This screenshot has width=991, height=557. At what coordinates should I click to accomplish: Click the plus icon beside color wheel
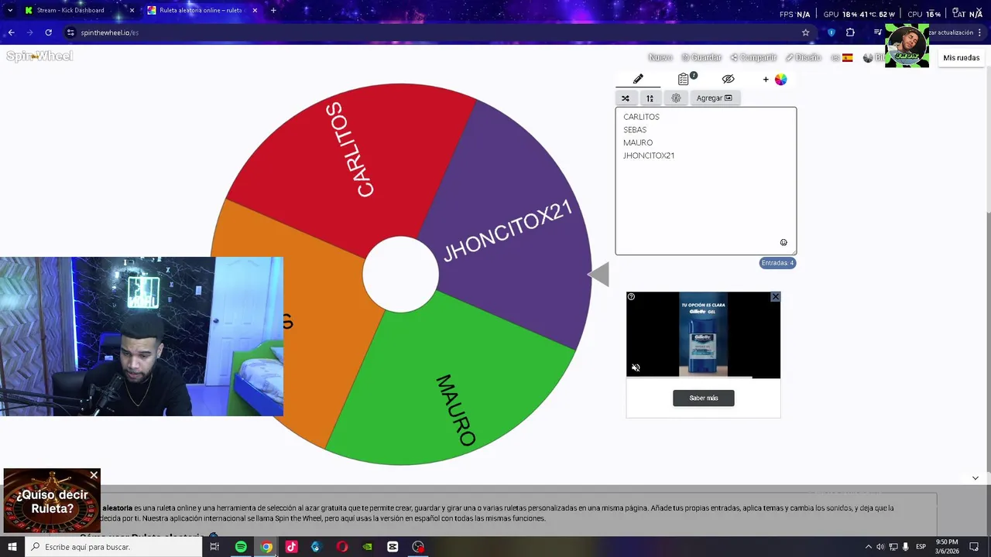click(766, 79)
